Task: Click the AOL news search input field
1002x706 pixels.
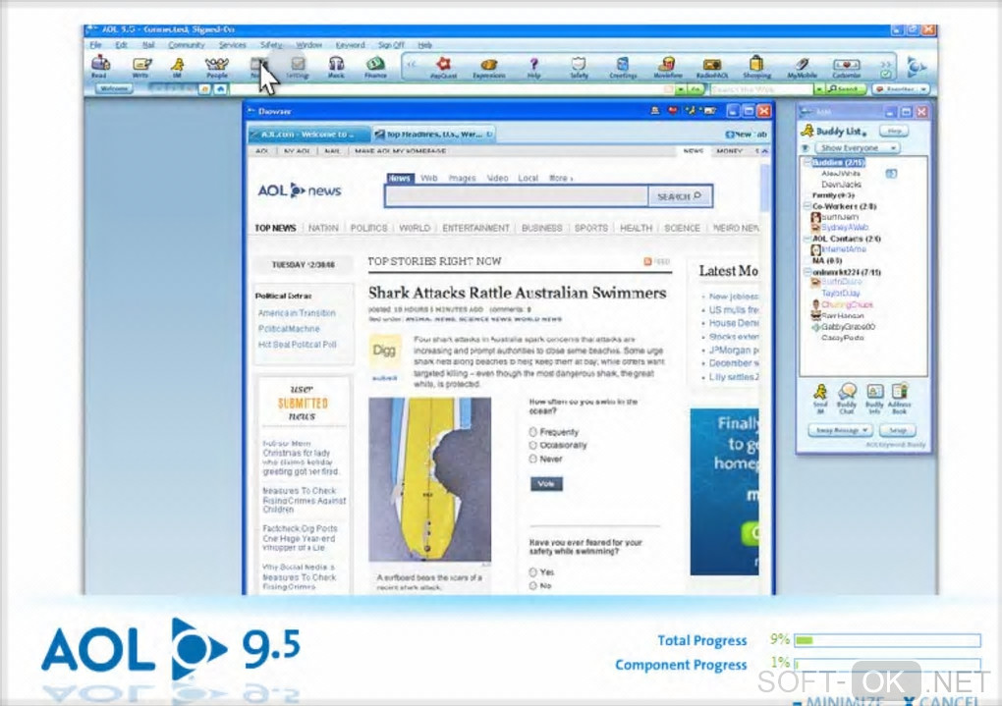Action: point(517,196)
